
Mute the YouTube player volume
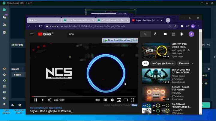click(x=49, y=100)
